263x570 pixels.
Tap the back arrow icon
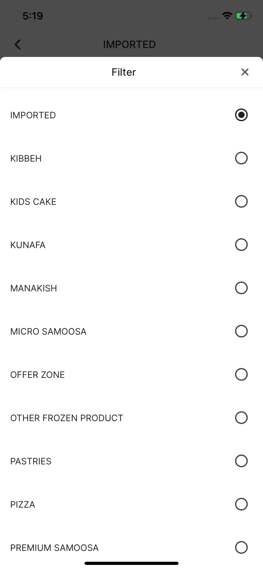(18, 45)
